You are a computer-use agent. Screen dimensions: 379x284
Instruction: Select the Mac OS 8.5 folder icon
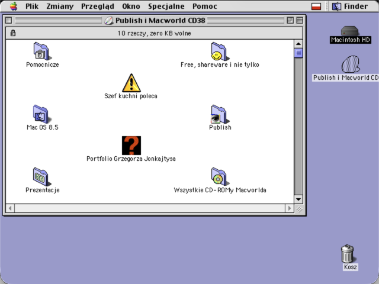(x=42, y=114)
